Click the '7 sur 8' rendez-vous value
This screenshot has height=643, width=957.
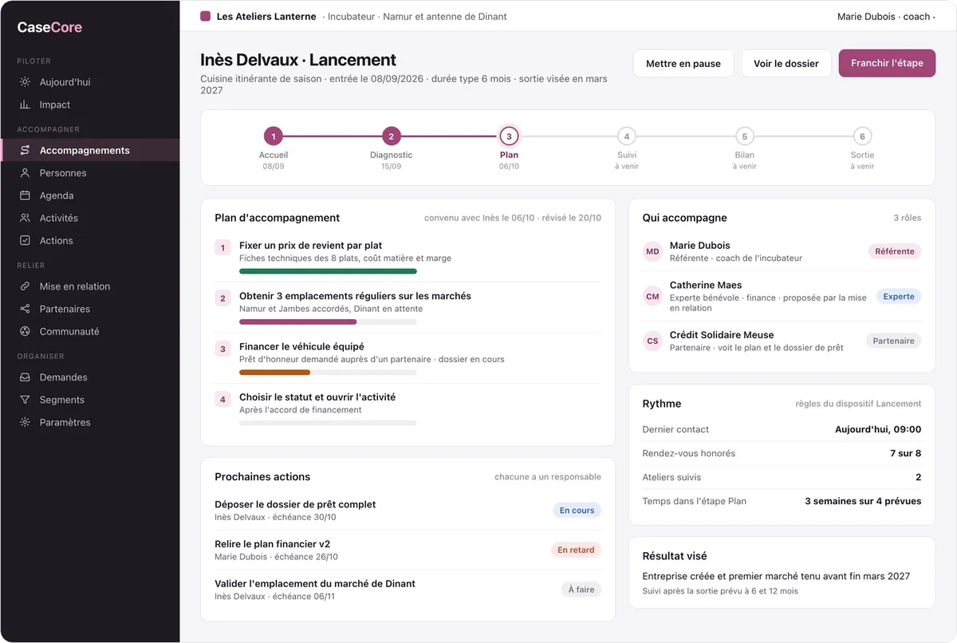(905, 453)
